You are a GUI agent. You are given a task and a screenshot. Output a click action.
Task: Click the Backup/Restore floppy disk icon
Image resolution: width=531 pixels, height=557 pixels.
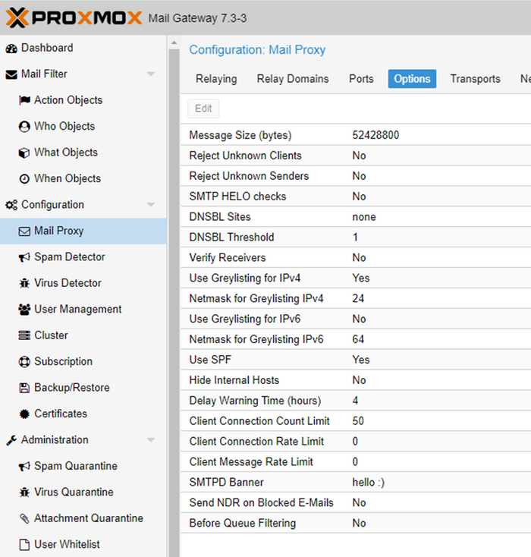tap(24, 388)
